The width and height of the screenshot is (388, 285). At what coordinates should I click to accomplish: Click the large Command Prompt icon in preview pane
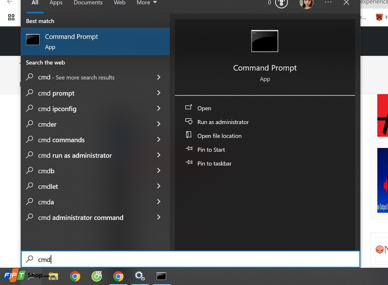265,41
